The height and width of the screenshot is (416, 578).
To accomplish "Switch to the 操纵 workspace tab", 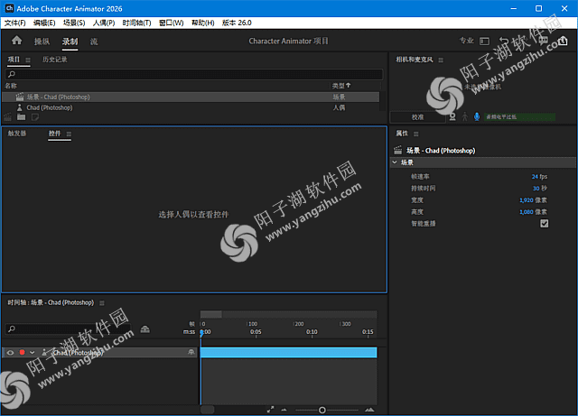I will pyautogui.click(x=42, y=42).
